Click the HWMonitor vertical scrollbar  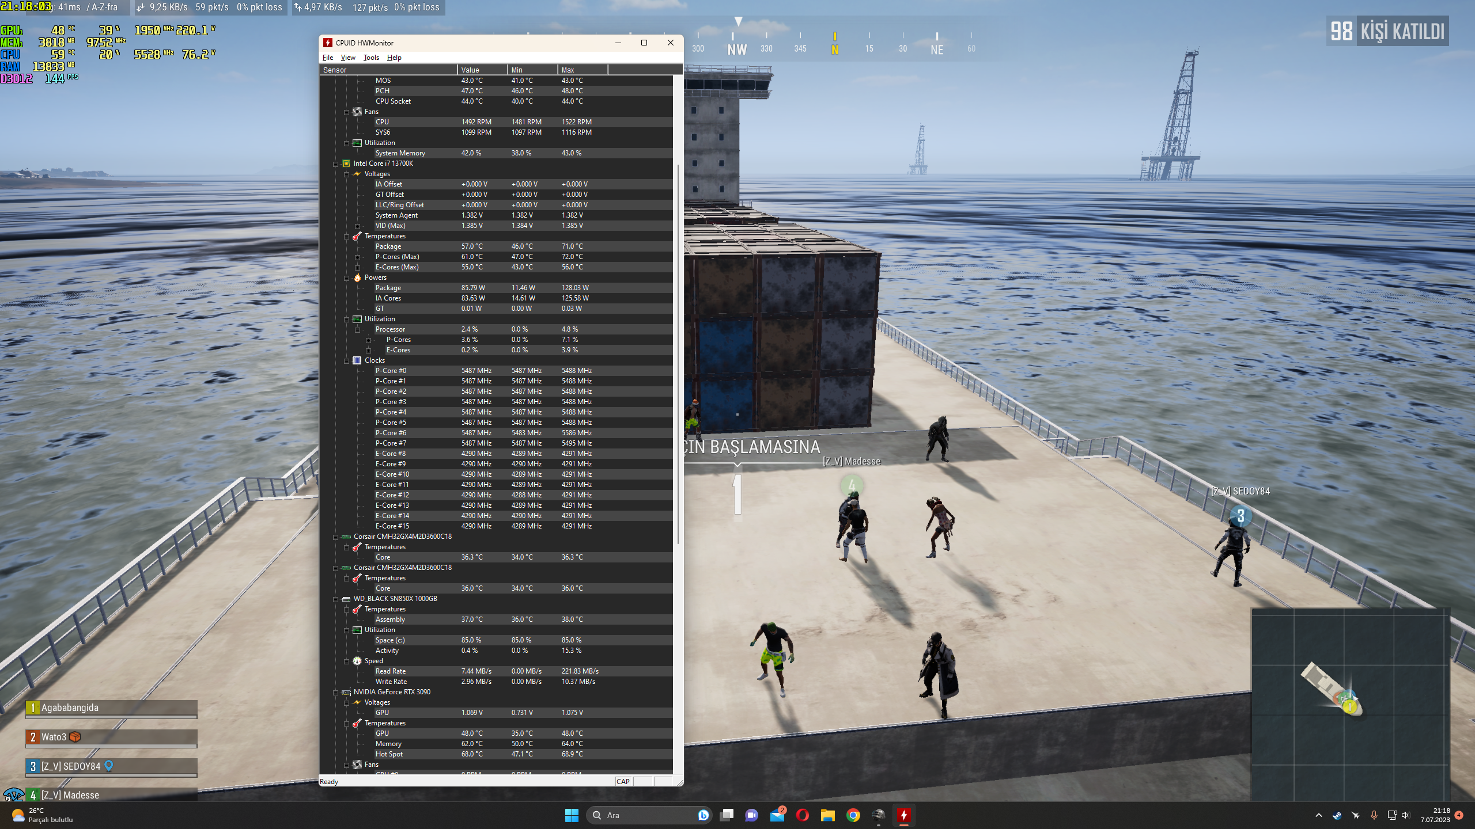click(x=678, y=354)
